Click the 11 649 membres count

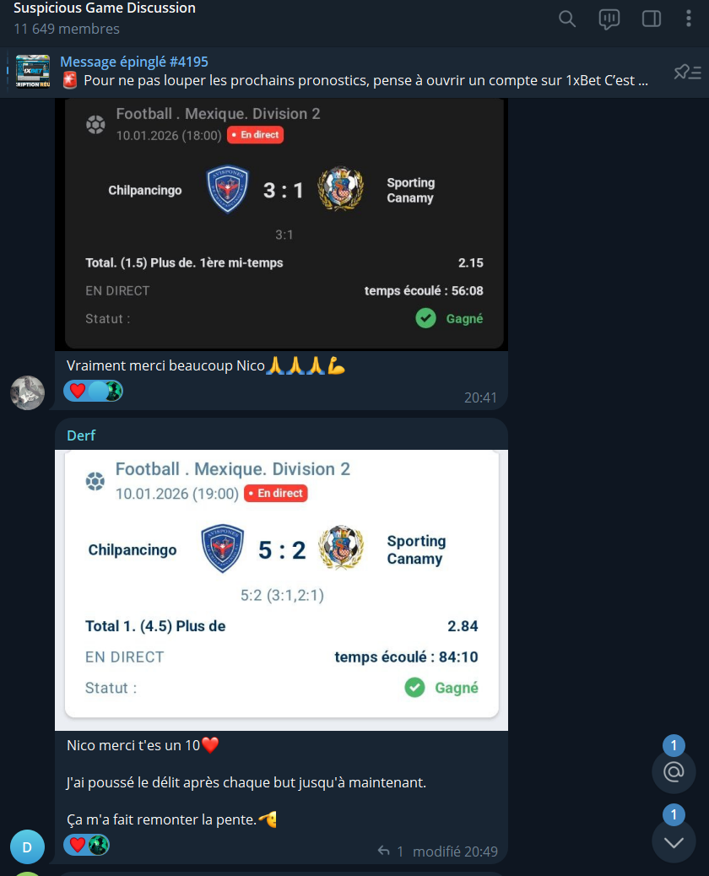67,29
